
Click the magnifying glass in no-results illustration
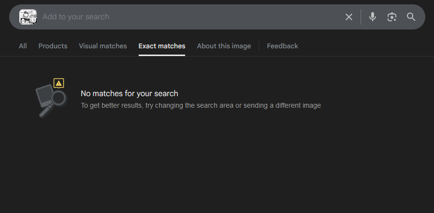(x=59, y=99)
